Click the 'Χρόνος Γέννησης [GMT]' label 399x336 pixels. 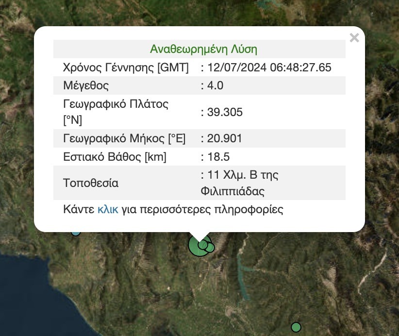126,67
